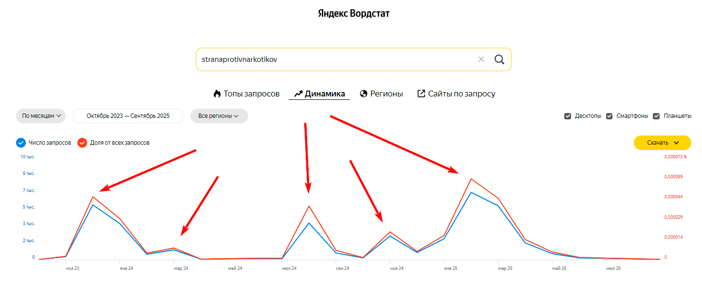Open the Сайты по запросу tab
The width and height of the screenshot is (702, 285).
pyautogui.click(x=462, y=94)
